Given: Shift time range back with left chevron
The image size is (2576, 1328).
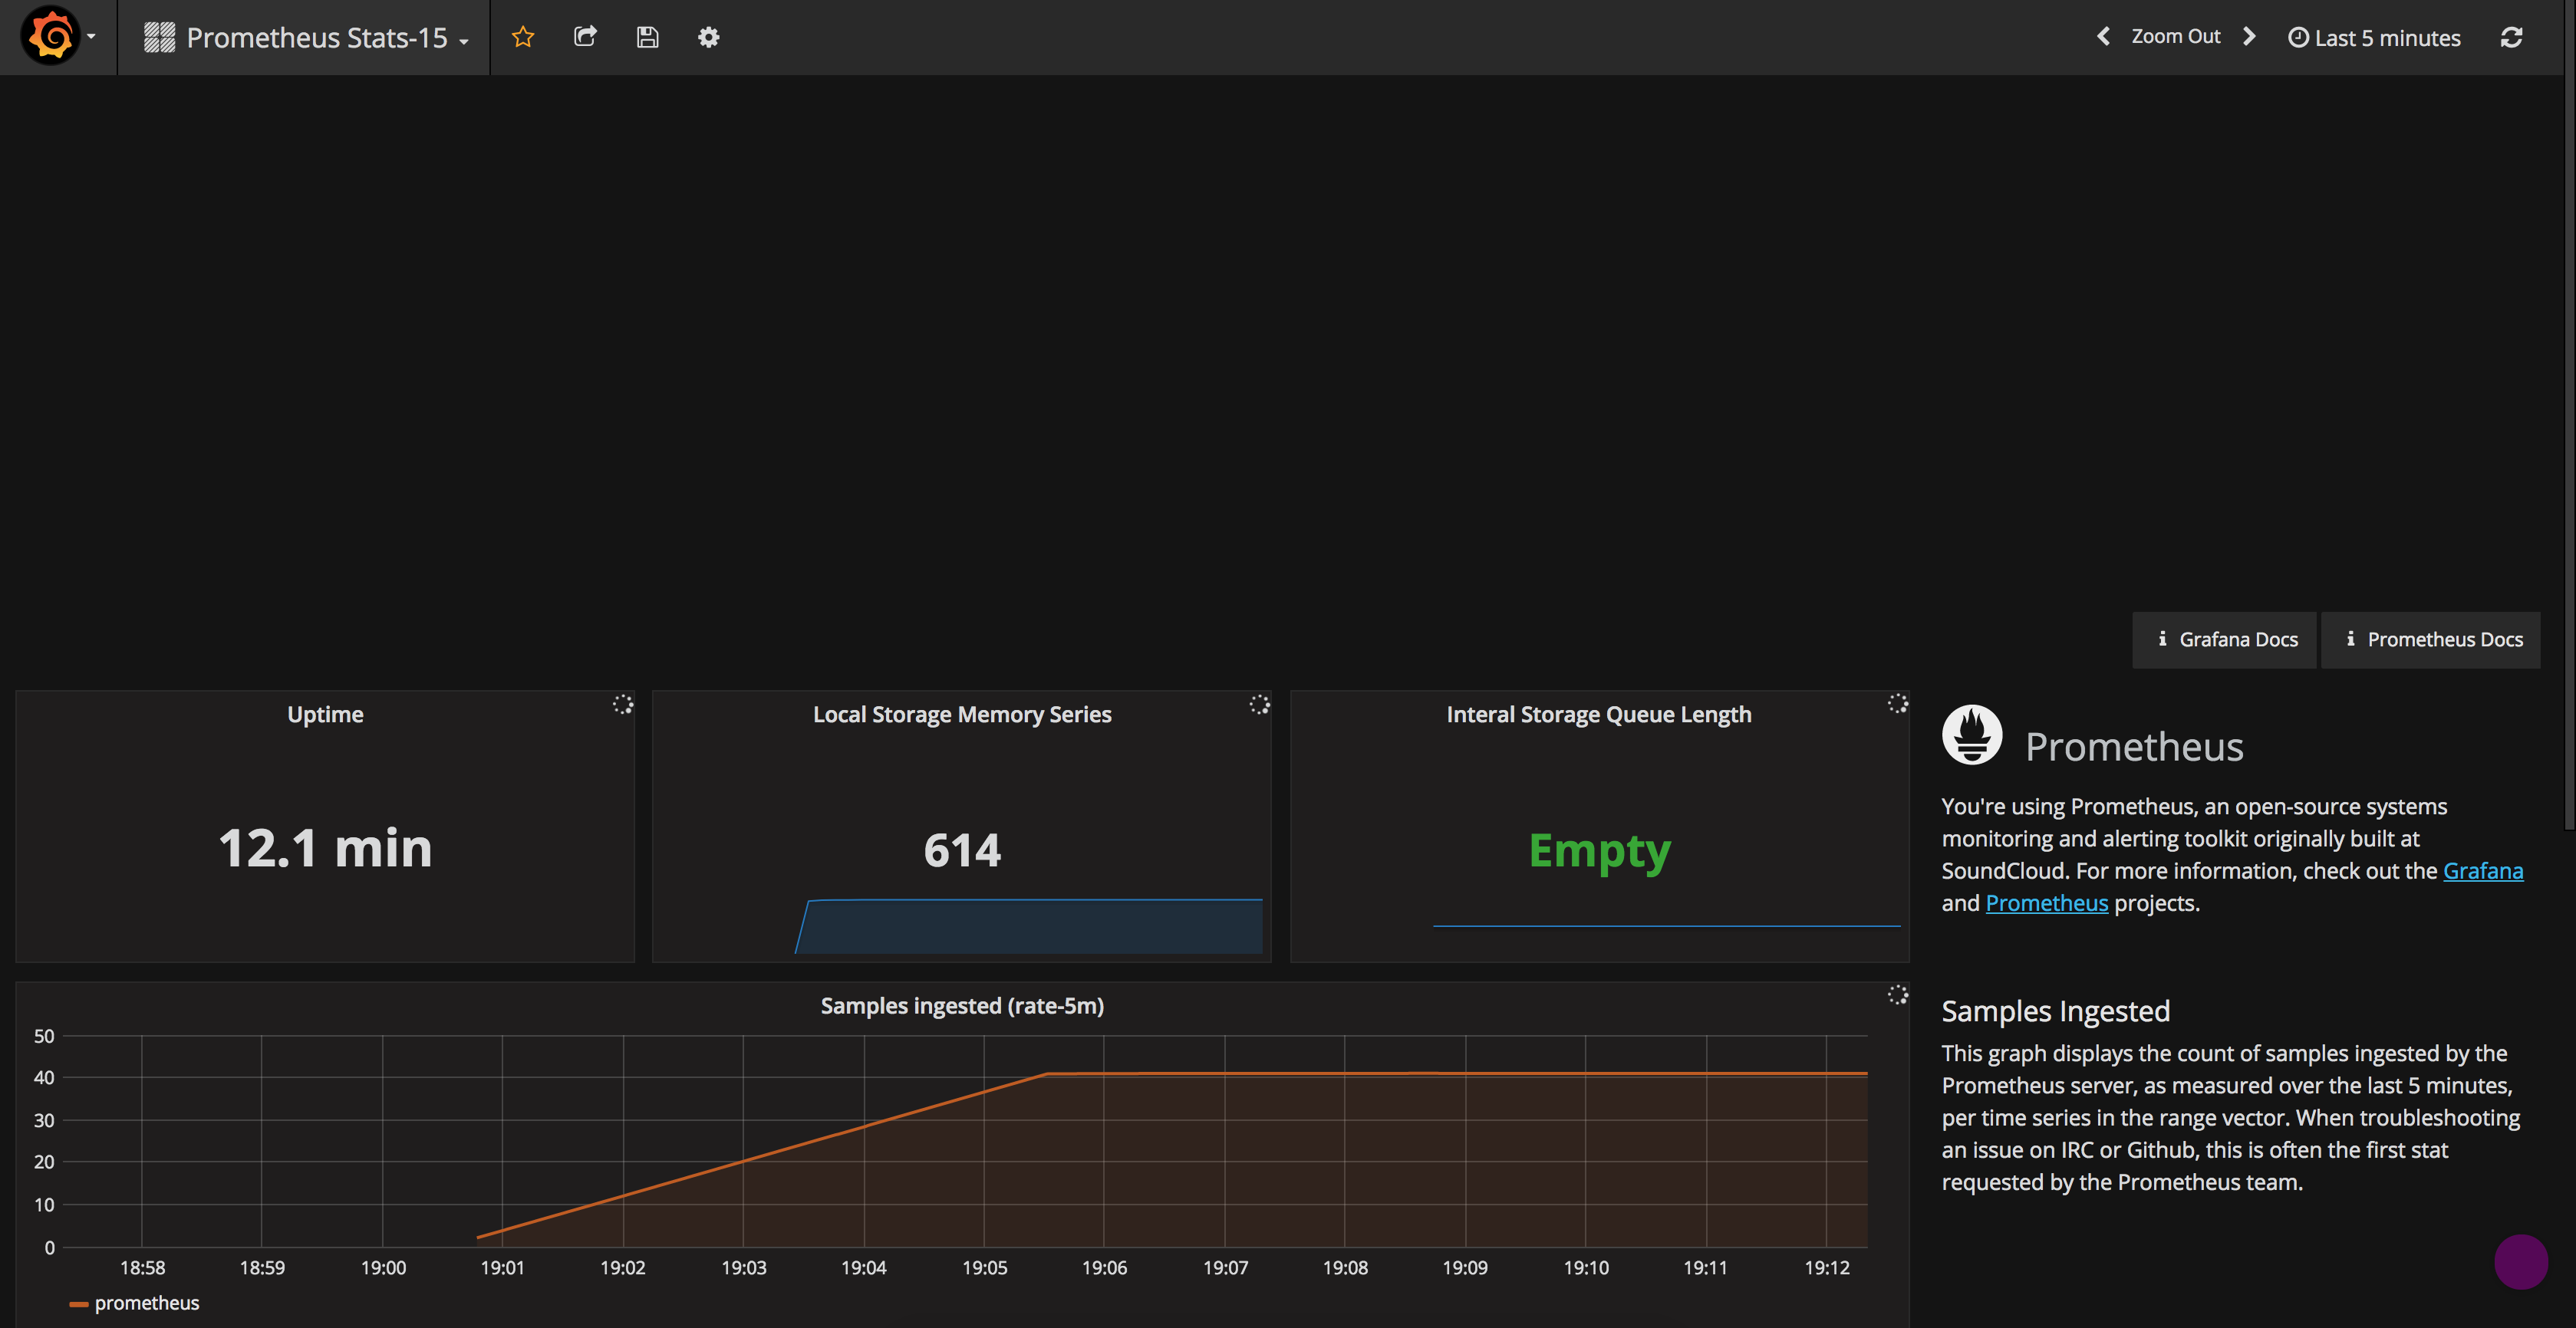Looking at the screenshot, I should (2104, 37).
